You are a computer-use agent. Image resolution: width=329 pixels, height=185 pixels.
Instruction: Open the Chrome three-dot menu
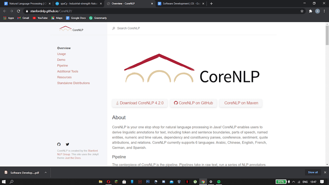point(324,11)
